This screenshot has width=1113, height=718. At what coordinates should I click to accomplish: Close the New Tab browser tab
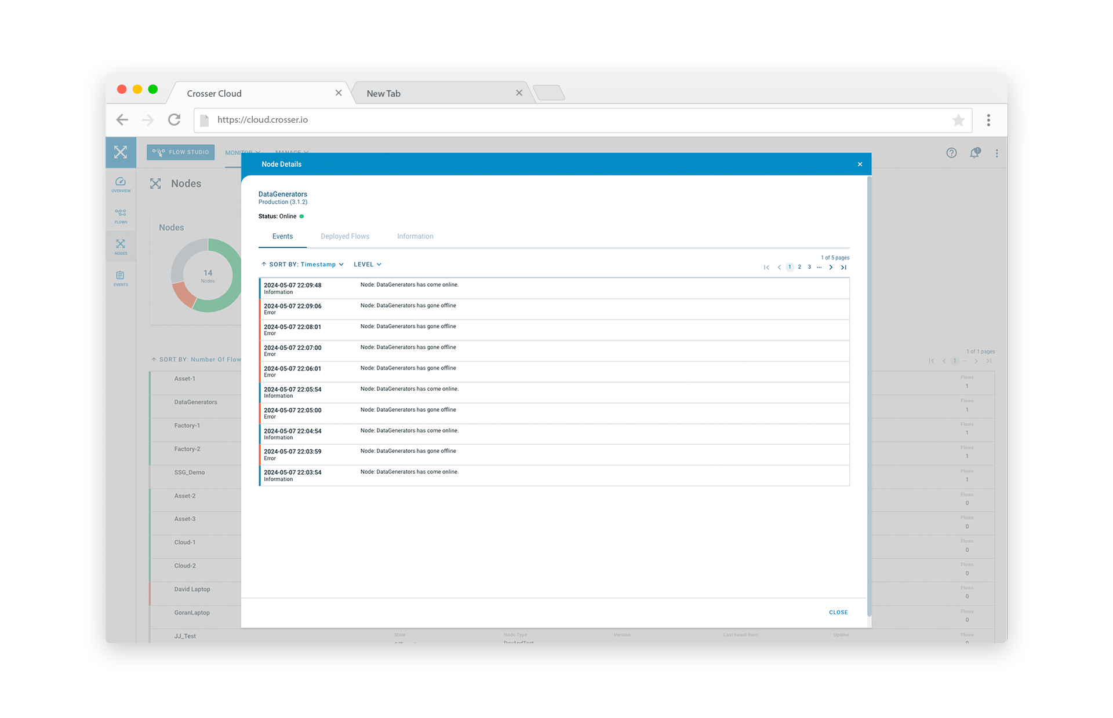click(519, 93)
